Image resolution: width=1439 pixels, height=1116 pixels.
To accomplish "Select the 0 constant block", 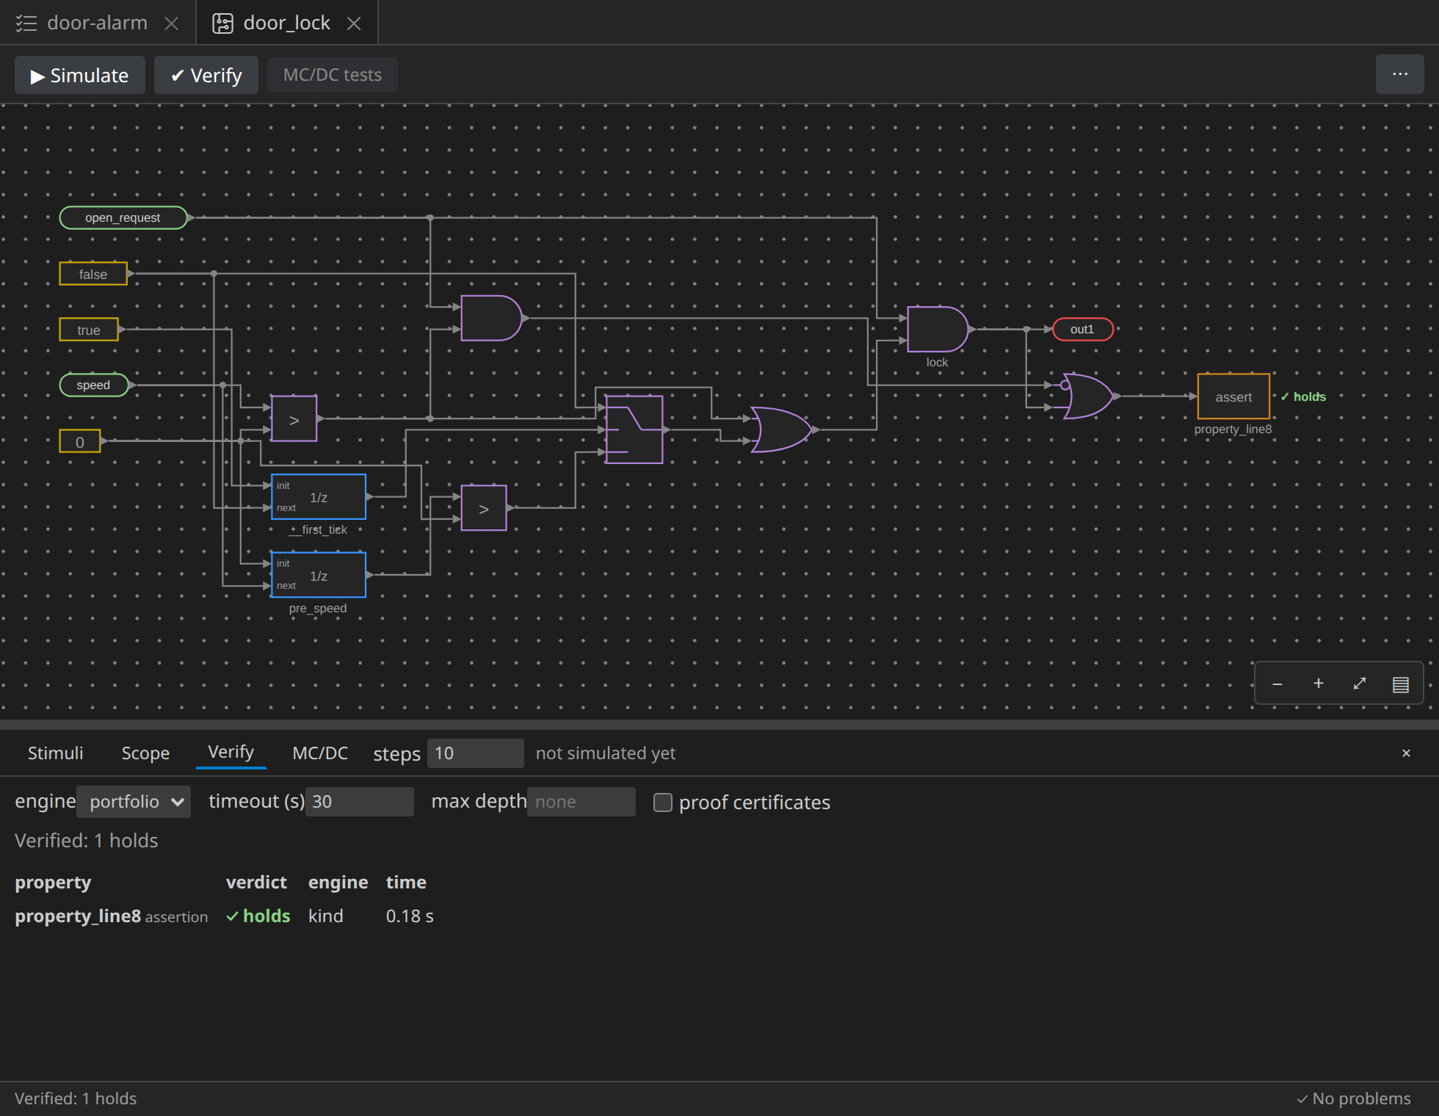I will coord(80,441).
